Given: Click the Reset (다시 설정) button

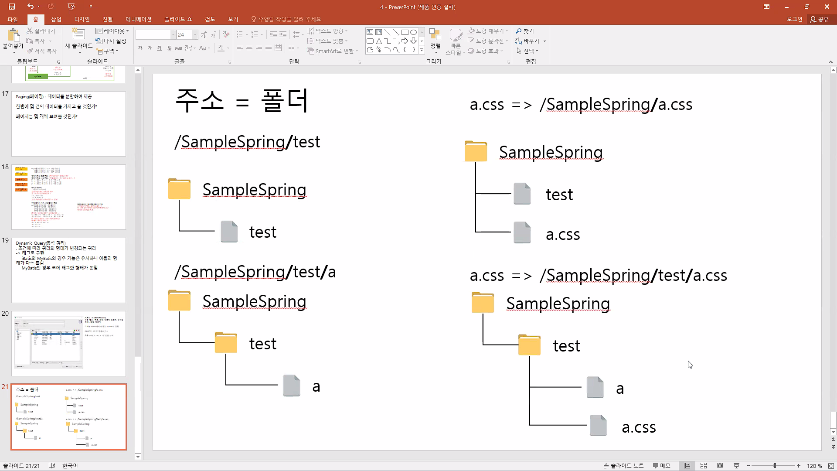Looking at the screenshot, I should (x=111, y=41).
